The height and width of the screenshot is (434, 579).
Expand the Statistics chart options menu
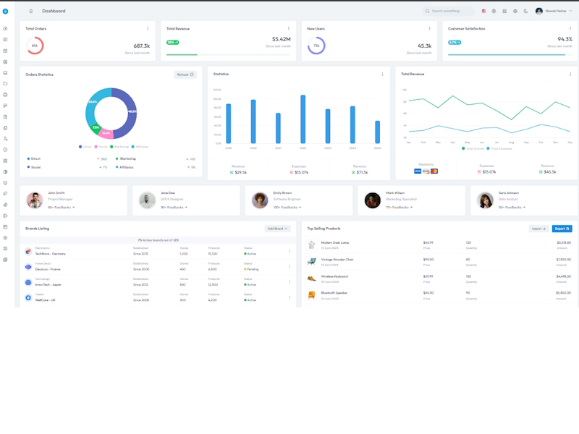coord(383,74)
